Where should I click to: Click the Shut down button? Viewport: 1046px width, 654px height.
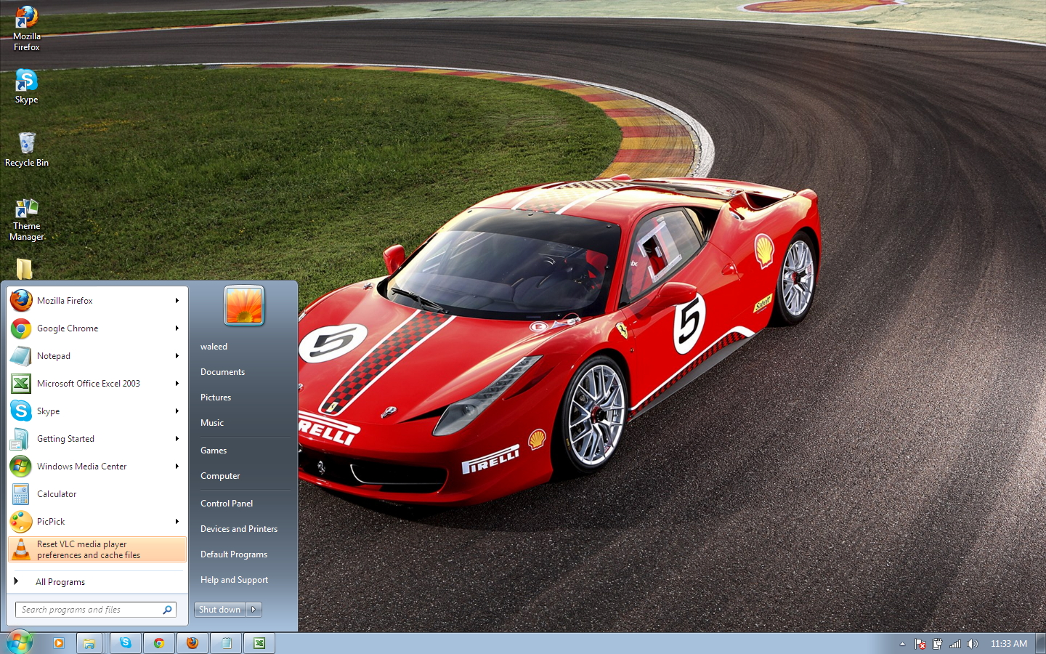coord(219,610)
